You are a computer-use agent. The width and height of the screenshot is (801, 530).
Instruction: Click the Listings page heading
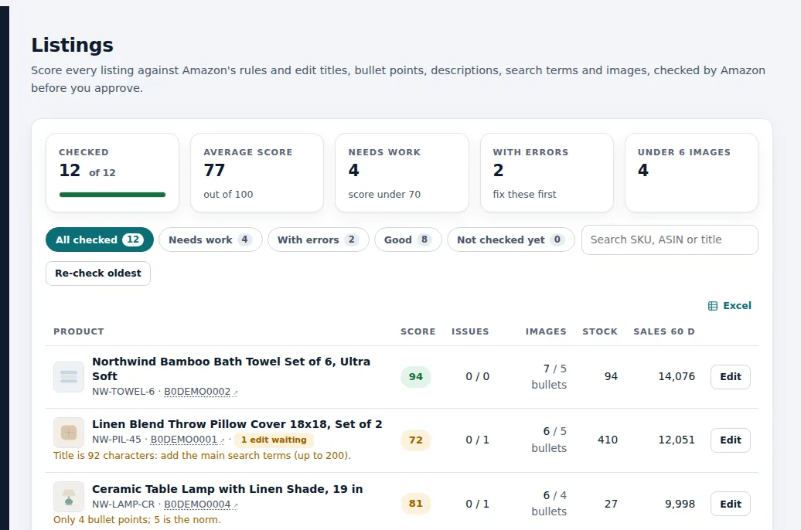click(72, 45)
